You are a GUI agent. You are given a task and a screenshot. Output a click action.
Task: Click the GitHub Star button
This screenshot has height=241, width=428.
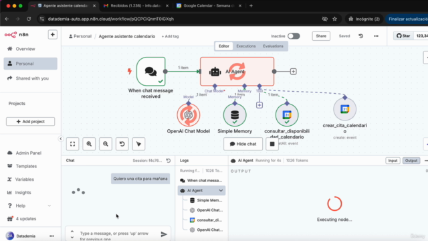click(x=403, y=35)
